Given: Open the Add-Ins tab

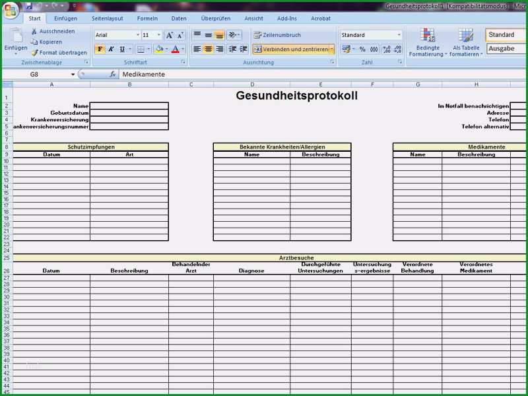Looking at the screenshot, I should [287, 18].
